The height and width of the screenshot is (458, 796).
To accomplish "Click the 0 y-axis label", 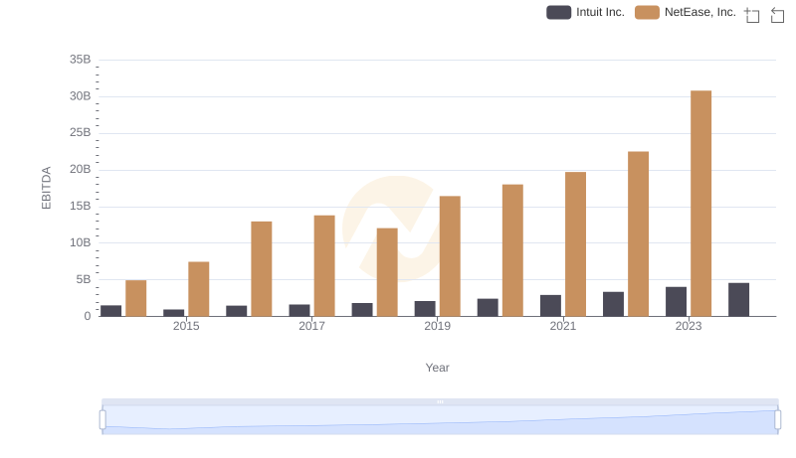I will coord(88,316).
